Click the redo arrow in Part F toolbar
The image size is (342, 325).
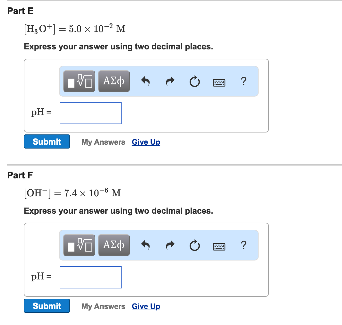click(170, 245)
